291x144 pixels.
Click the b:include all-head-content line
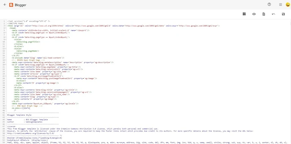tap(38, 58)
